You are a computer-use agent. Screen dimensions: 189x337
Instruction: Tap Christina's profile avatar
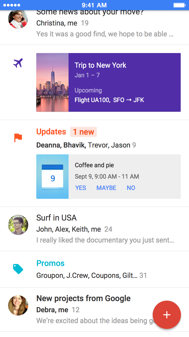(x=18, y=19)
